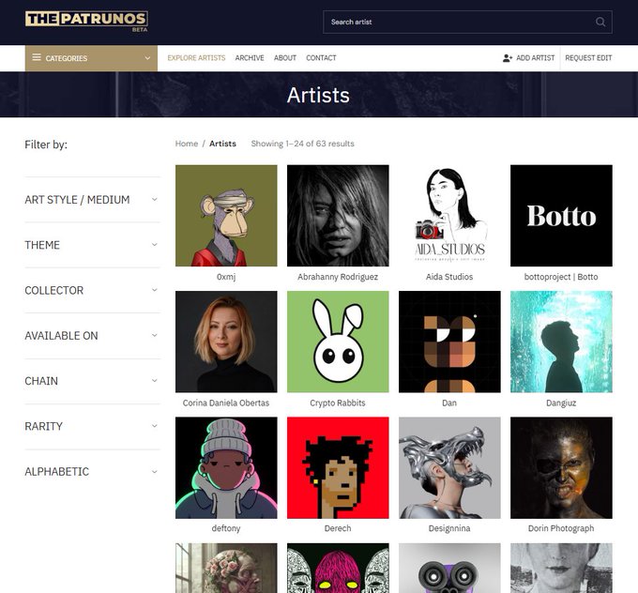Image resolution: width=638 pixels, height=593 pixels.
Task: Expand the Chain filter
Action: [92, 381]
